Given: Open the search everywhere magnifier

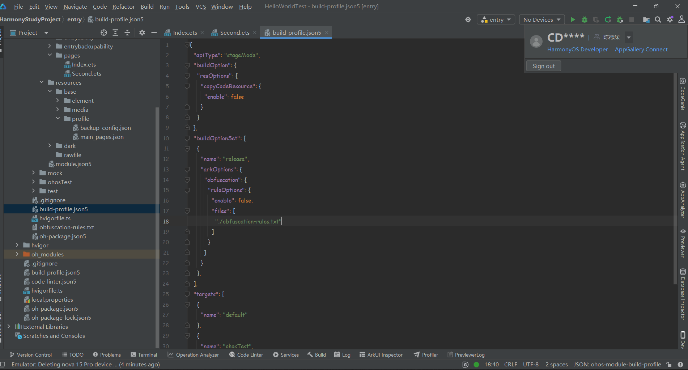Looking at the screenshot, I should click(x=658, y=20).
